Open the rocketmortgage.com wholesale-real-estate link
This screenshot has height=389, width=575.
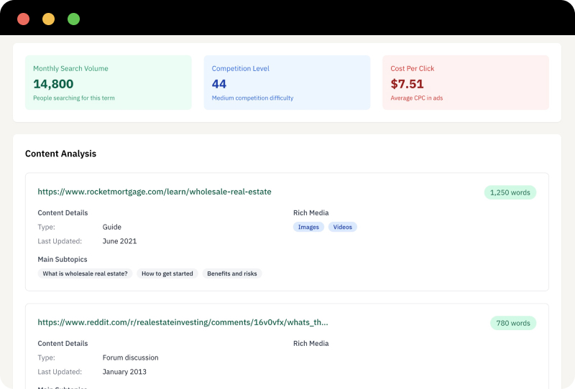point(155,192)
